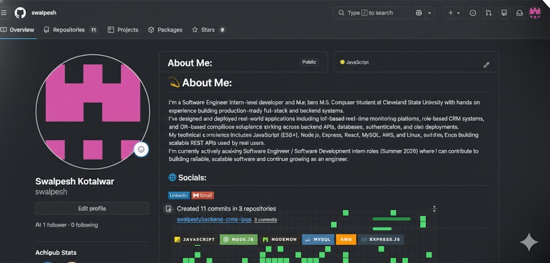
Task: Click the JavaScript language label
Action: [x=357, y=62]
